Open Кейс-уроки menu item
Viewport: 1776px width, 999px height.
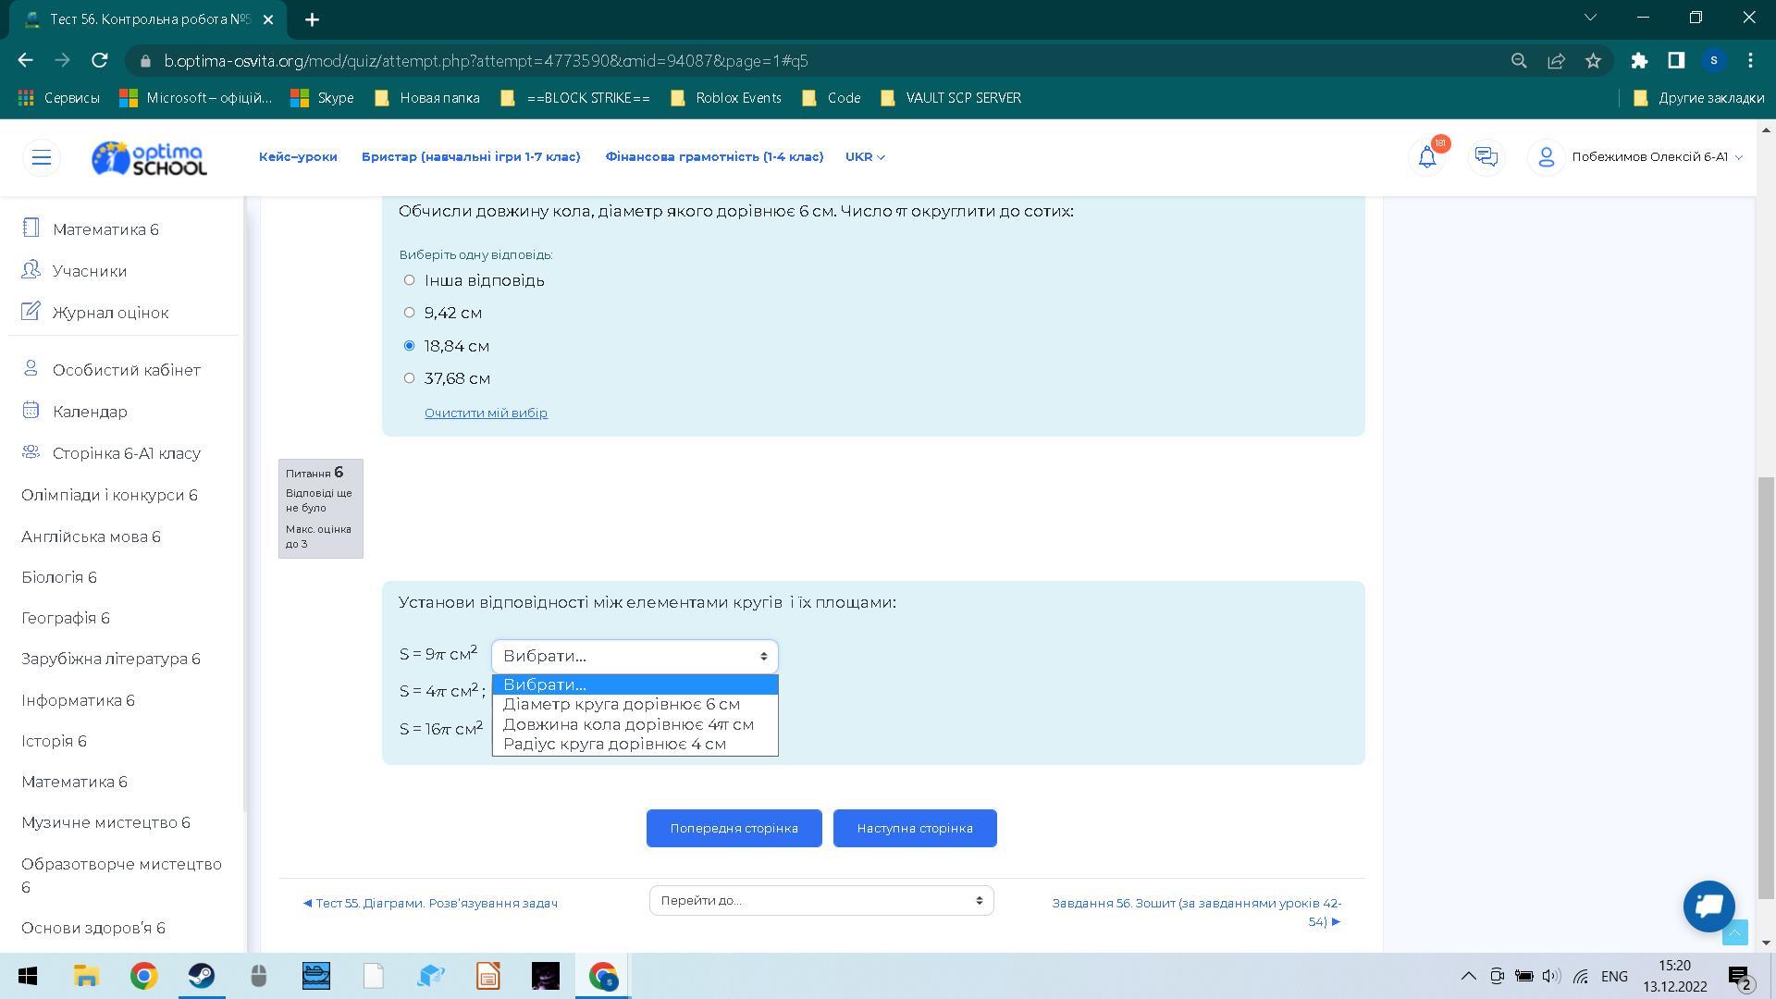[x=298, y=157]
